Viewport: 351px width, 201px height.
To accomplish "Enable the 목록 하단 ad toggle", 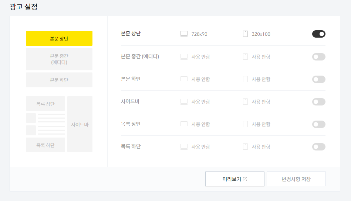I will click(x=319, y=147).
